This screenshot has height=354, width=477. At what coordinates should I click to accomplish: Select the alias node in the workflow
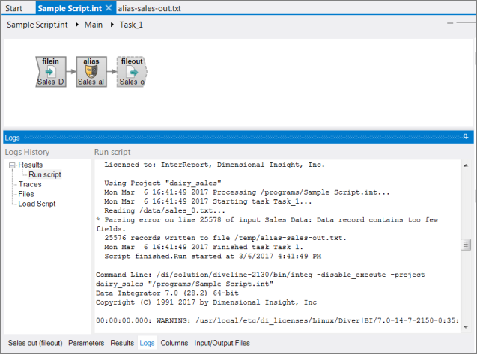click(91, 72)
